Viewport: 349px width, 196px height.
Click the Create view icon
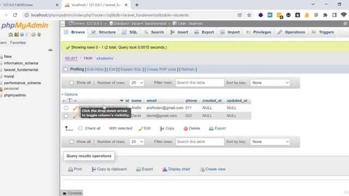[202, 169]
